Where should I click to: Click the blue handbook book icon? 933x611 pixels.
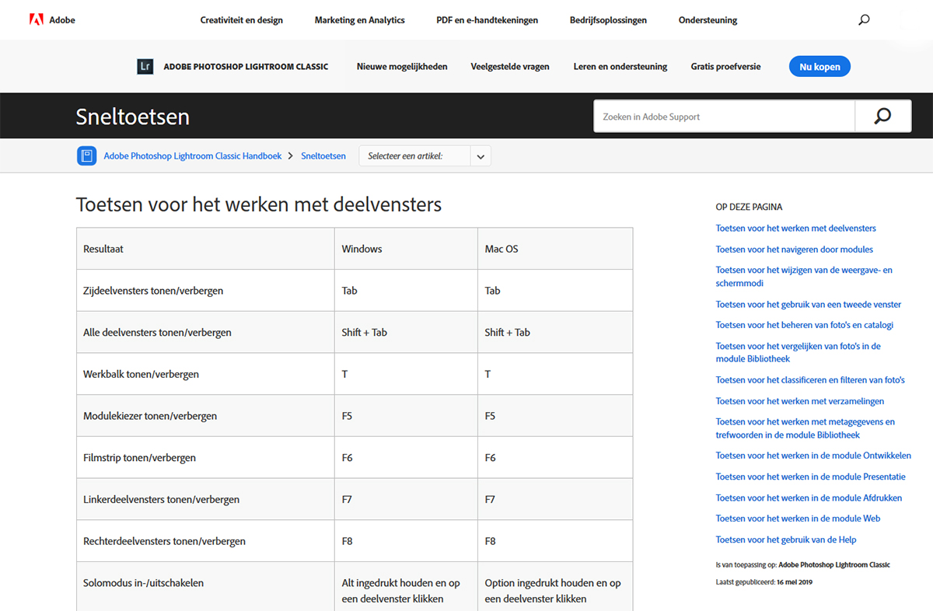pyautogui.click(x=87, y=155)
